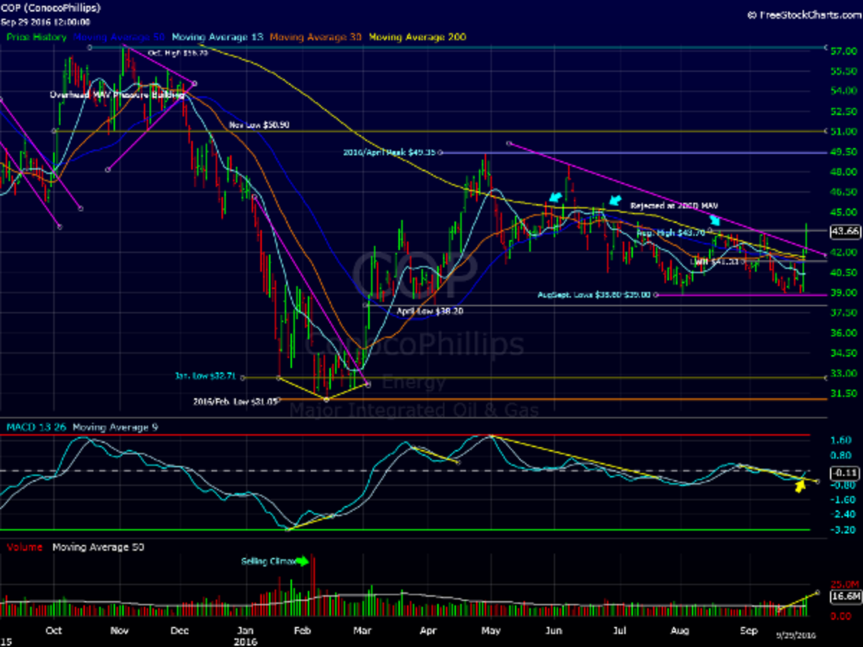
Task: Click the -0.11 MACD value tag
Action: click(844, 472)
